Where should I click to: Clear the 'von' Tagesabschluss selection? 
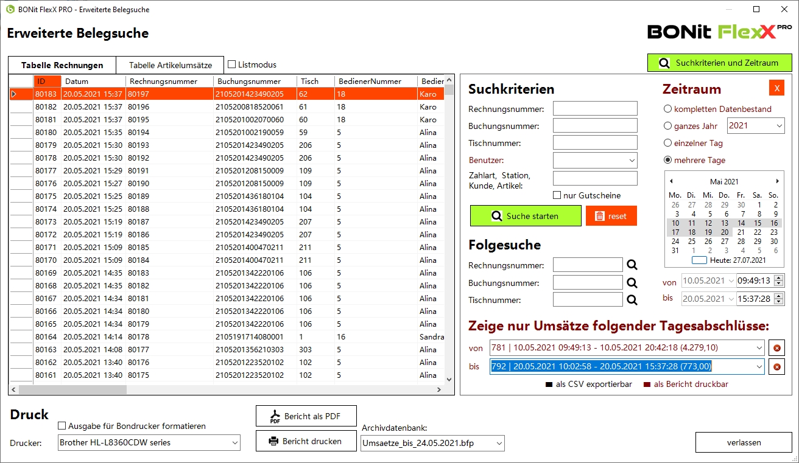[x=776, y=348]
